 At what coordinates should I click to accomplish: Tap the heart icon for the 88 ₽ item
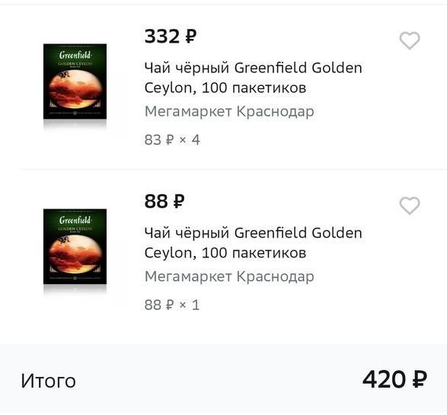410,206
